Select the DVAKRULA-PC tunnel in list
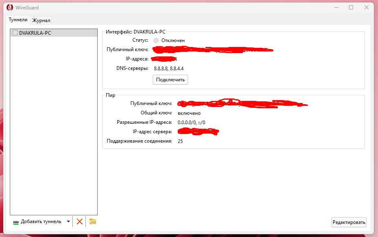The width and height of the screenshot is (378, 237). [x=54, y=33]
